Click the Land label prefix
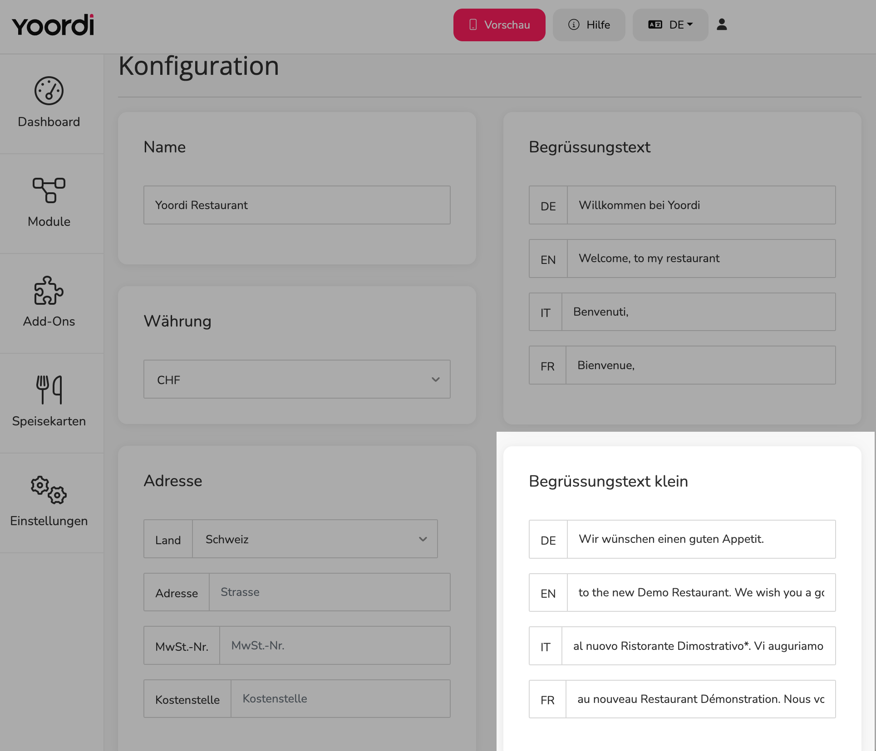 pyautogui.click(x=168, y=539)
